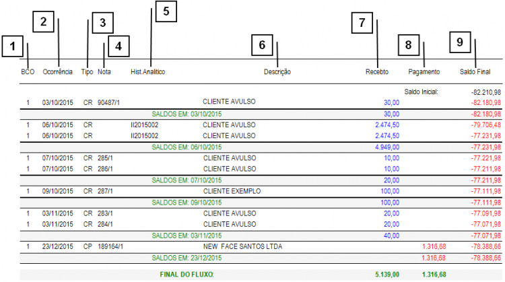The image size is (505, 282).
Task: Select the callout marker numbered 2
Action: tap(43, 22)
